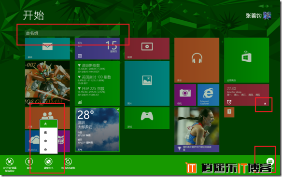Click the Customize icon at bottom right

[270, 162]
